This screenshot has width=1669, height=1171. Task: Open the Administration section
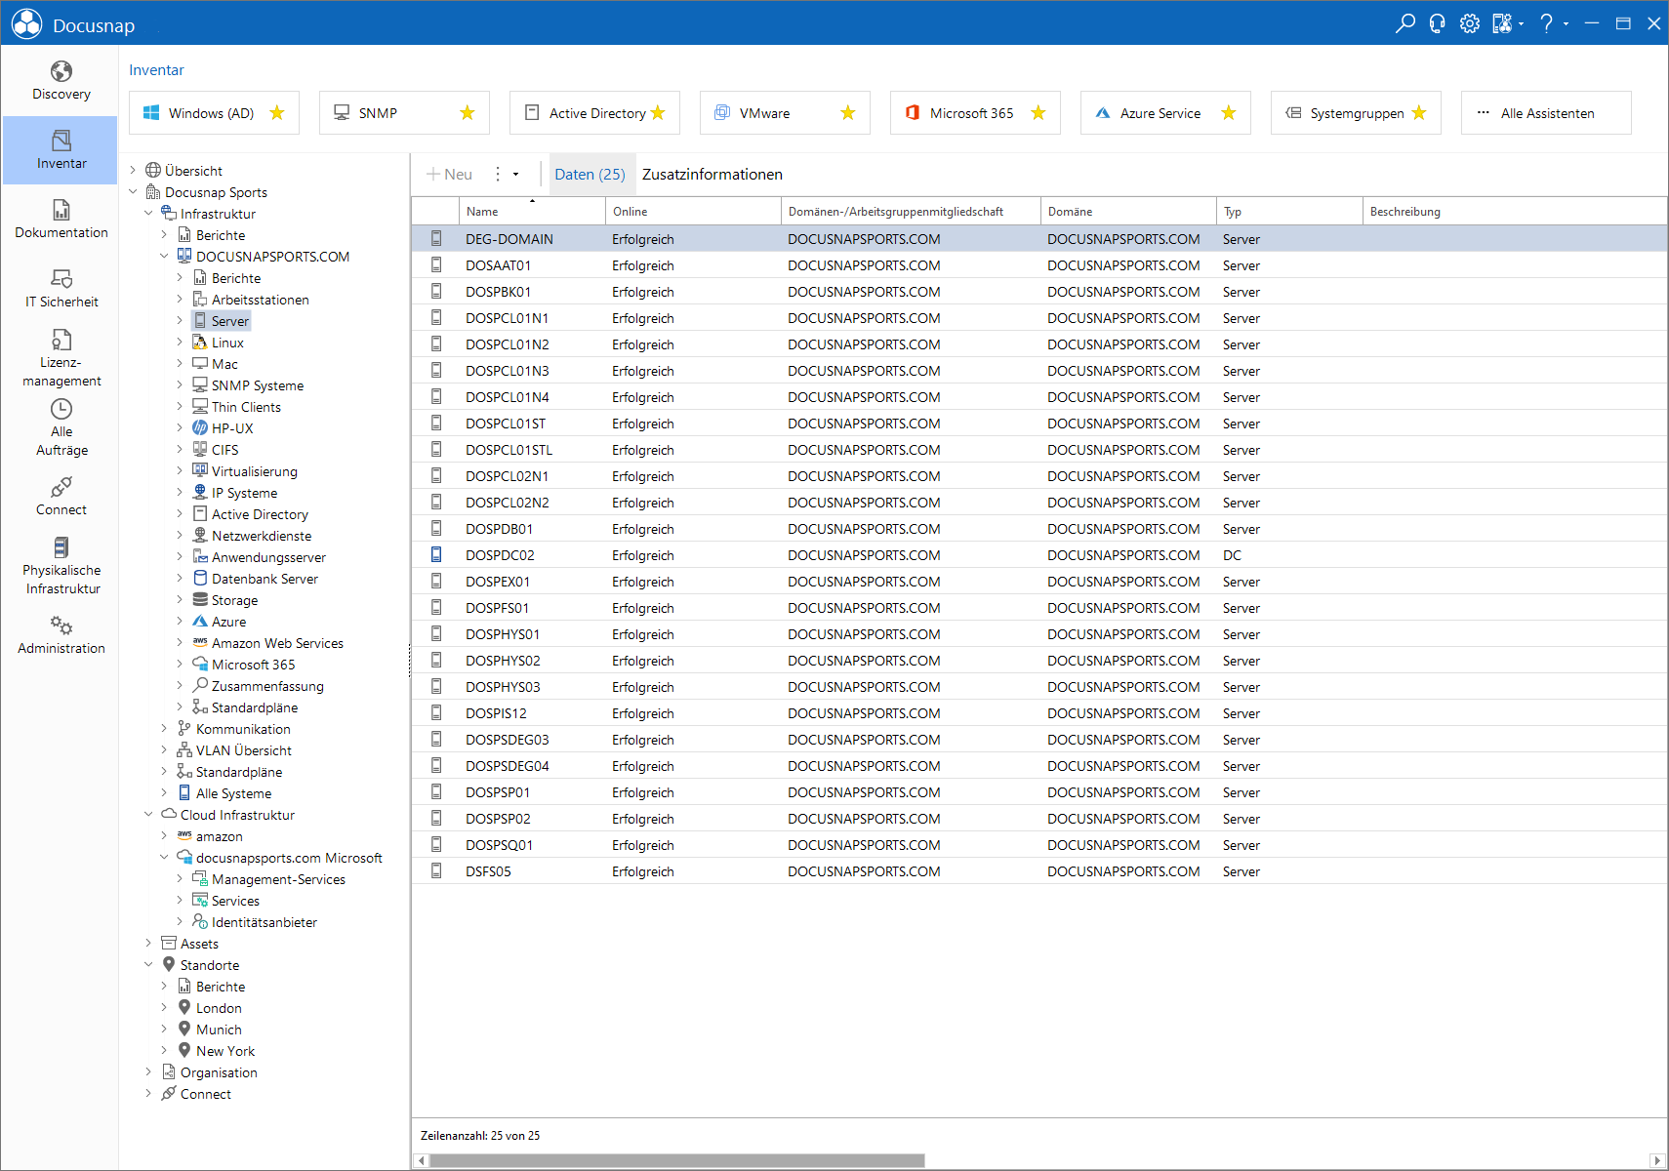click(61, 635)
